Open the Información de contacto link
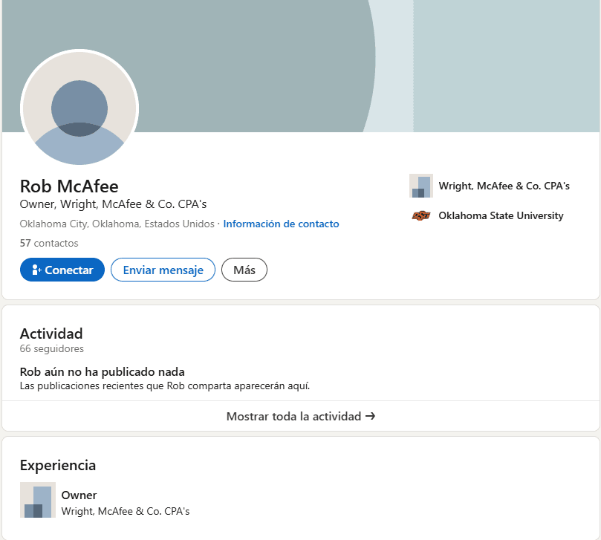The width and height of the screenshot is (601, 540). pos(281,224)
